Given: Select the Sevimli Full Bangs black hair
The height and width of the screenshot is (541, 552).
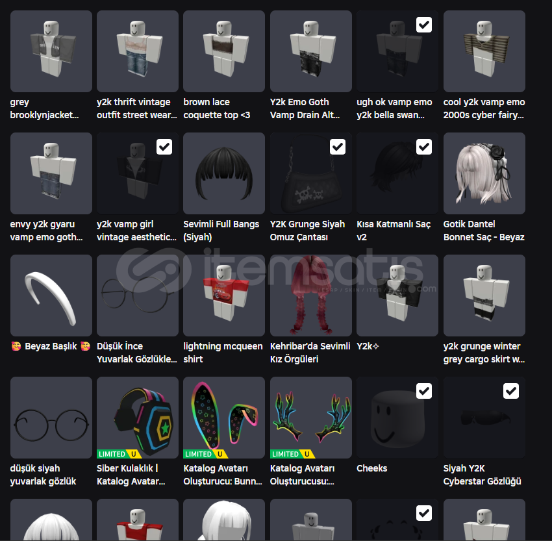Looking at the screenshot, I should click(x=224, y=173).
